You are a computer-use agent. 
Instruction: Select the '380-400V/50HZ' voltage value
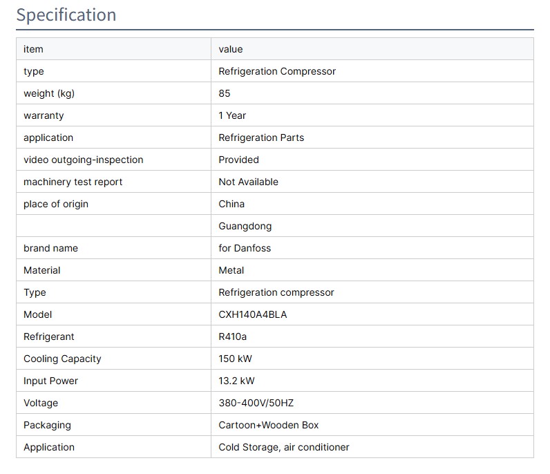pos(256,403)
